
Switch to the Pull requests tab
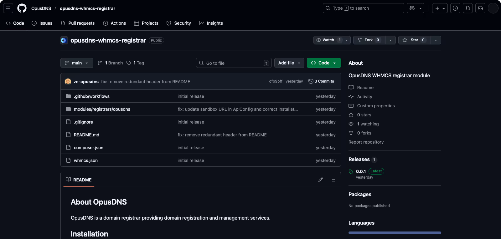point(78,23)
